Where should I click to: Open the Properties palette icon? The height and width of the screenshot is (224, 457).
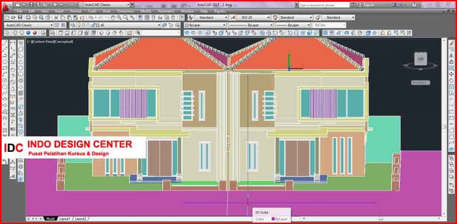click(140, 17)
